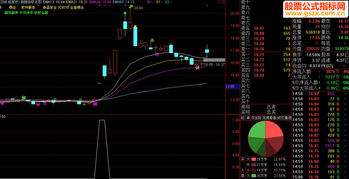Click the 涨幅 value 5.33%
The height and width of the screenshot is (179, 349).
coord(314,21)
